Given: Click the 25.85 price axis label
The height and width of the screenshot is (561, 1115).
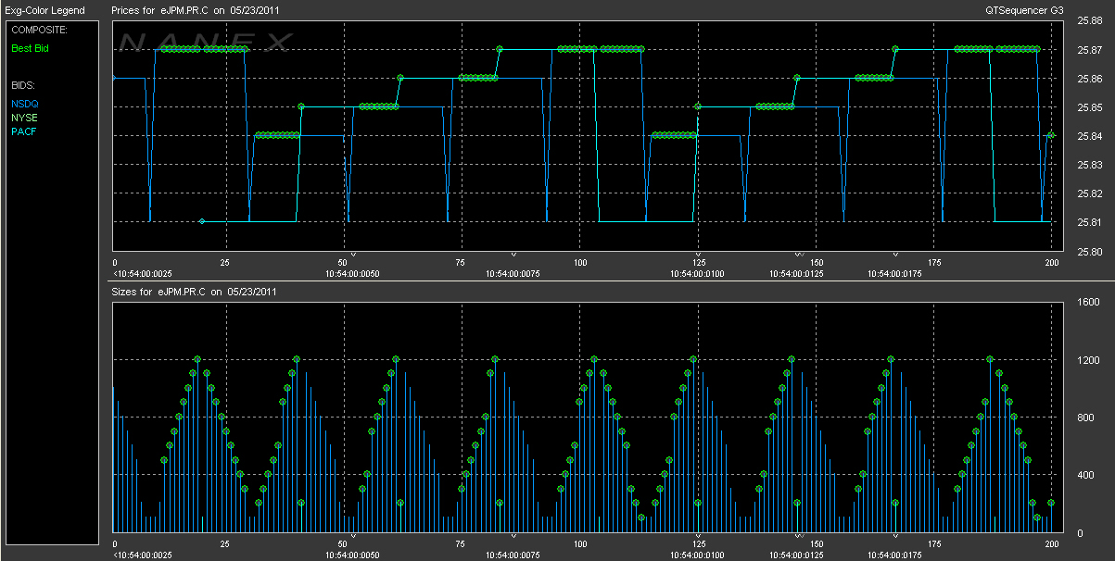Looking at the screenshot, I should (1088, 107).
